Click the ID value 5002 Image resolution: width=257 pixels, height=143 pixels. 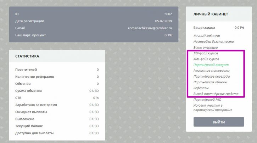click(x=168, y=14)
